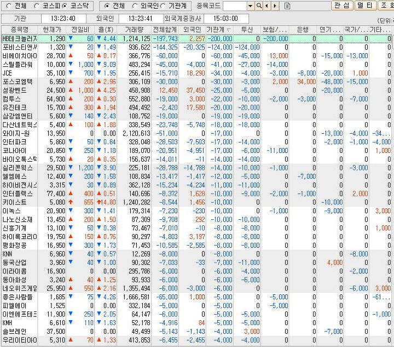
Task: Select the HB테크놀러지 row
Action: (196, 39)
